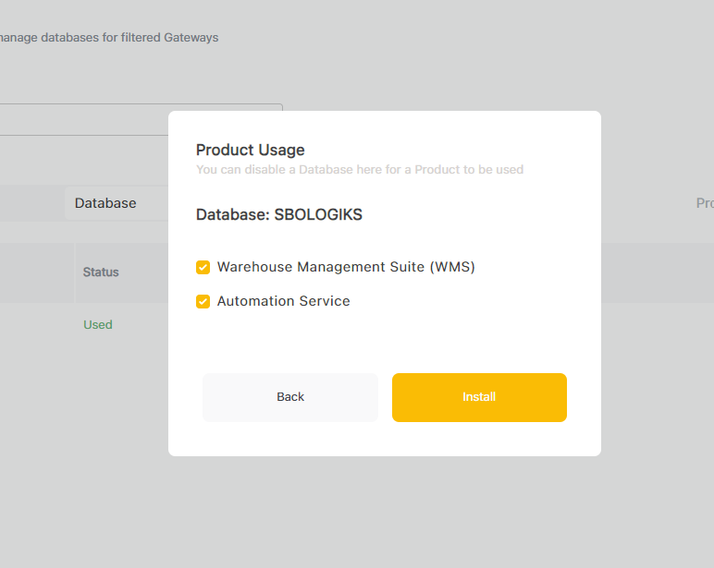
Task: Disable the Automation Service checkbox
Action: (x=203, y=302)
